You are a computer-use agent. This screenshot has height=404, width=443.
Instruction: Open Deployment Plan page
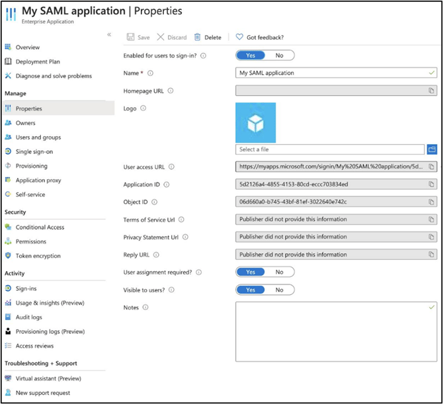tap(38, 61)
